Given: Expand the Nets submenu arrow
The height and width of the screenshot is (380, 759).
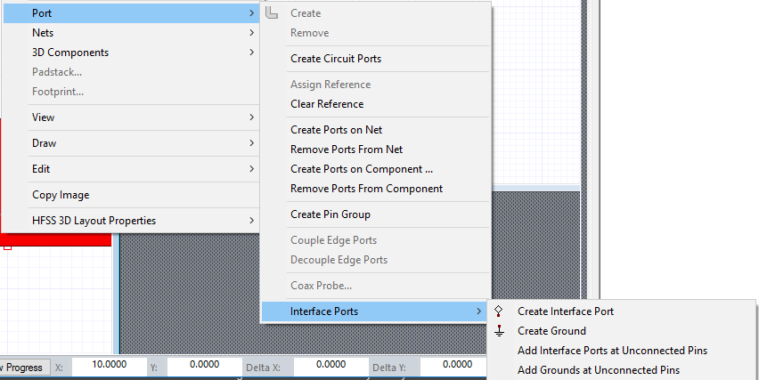Looking at the screenshot, I should [x=252, y=33].
